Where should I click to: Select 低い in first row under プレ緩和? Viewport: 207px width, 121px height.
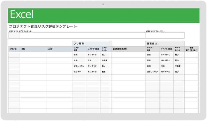click(106, 55)
